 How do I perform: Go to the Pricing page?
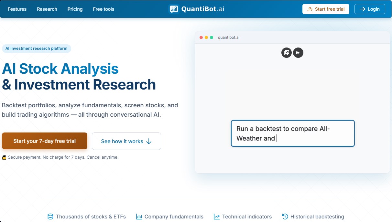tap(75, 9)
